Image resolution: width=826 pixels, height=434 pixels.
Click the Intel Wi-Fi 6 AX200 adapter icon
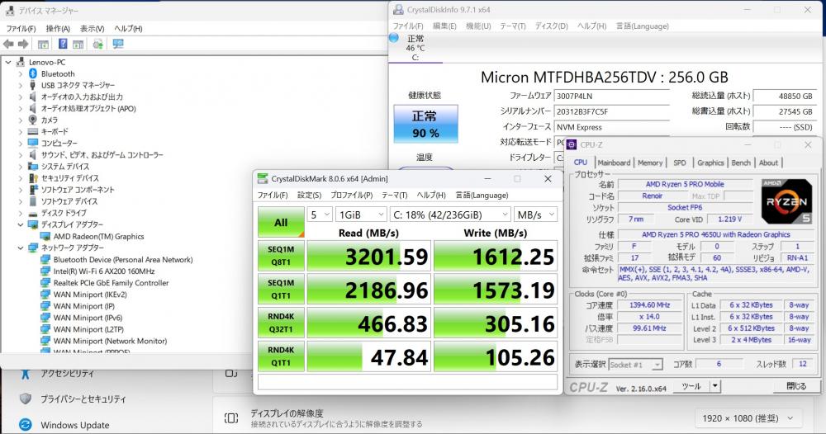(x=45, y=271)
